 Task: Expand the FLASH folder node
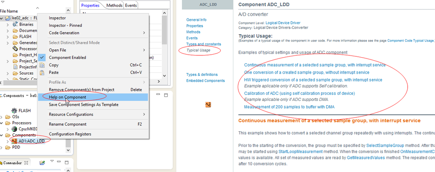click(x=8, y=36)
